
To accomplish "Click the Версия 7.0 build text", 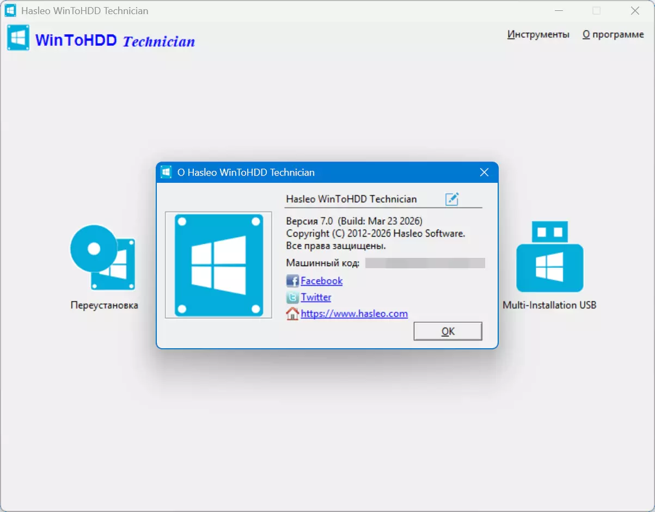I will [354, 221].
